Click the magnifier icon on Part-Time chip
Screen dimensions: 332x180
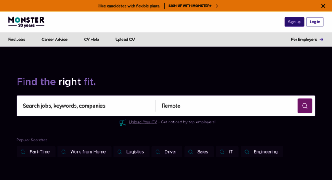(23, 152)
